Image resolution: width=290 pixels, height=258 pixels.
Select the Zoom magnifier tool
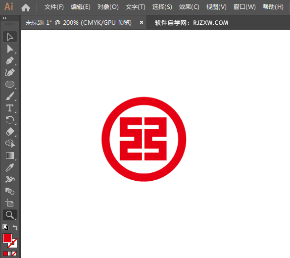(x=10, y=215)
